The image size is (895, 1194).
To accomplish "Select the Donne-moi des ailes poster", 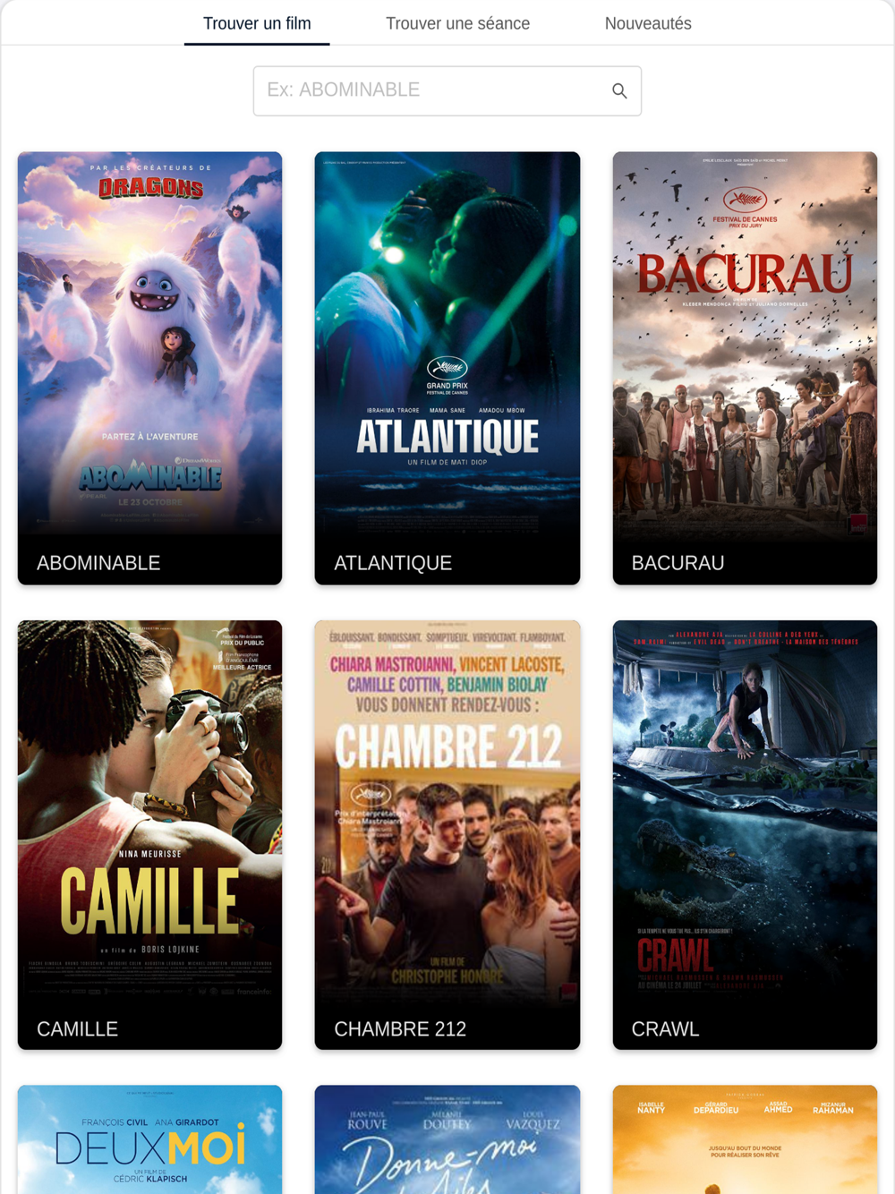I will 447,1139.
